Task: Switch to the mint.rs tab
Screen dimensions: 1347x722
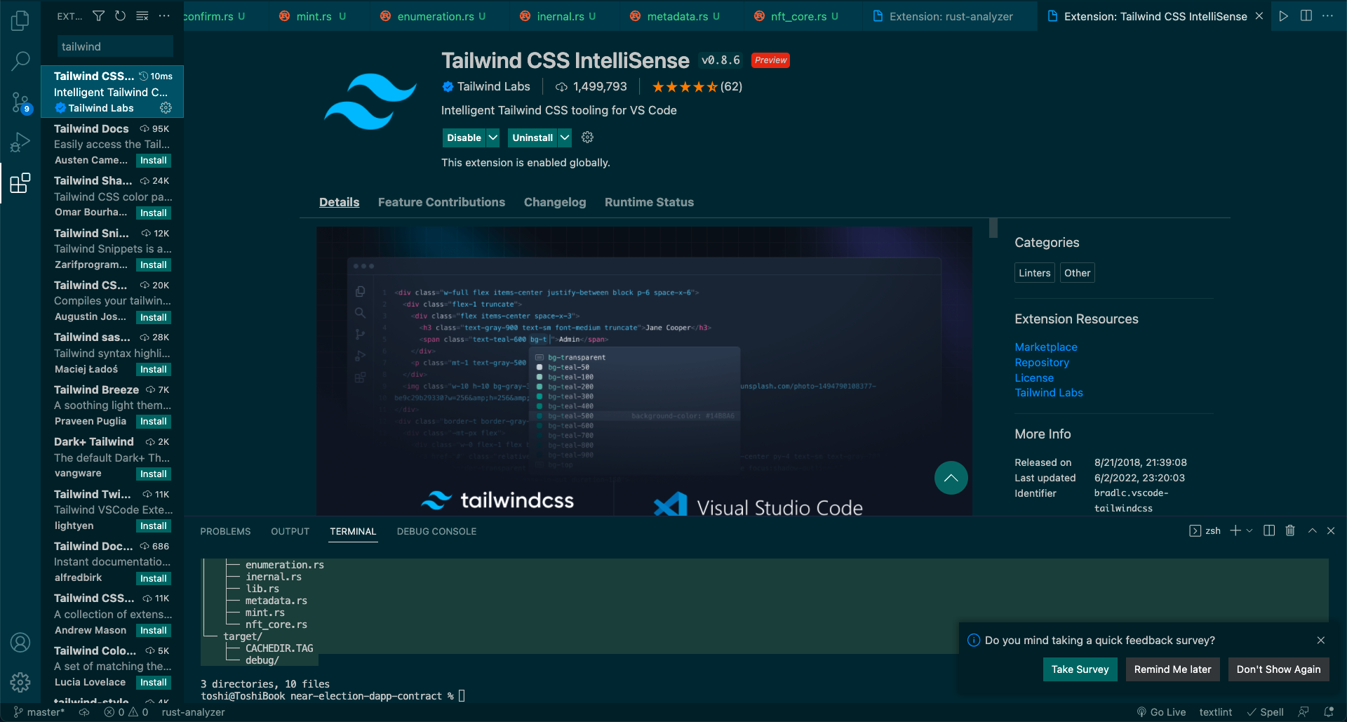Action: click(x=313, y=16)
